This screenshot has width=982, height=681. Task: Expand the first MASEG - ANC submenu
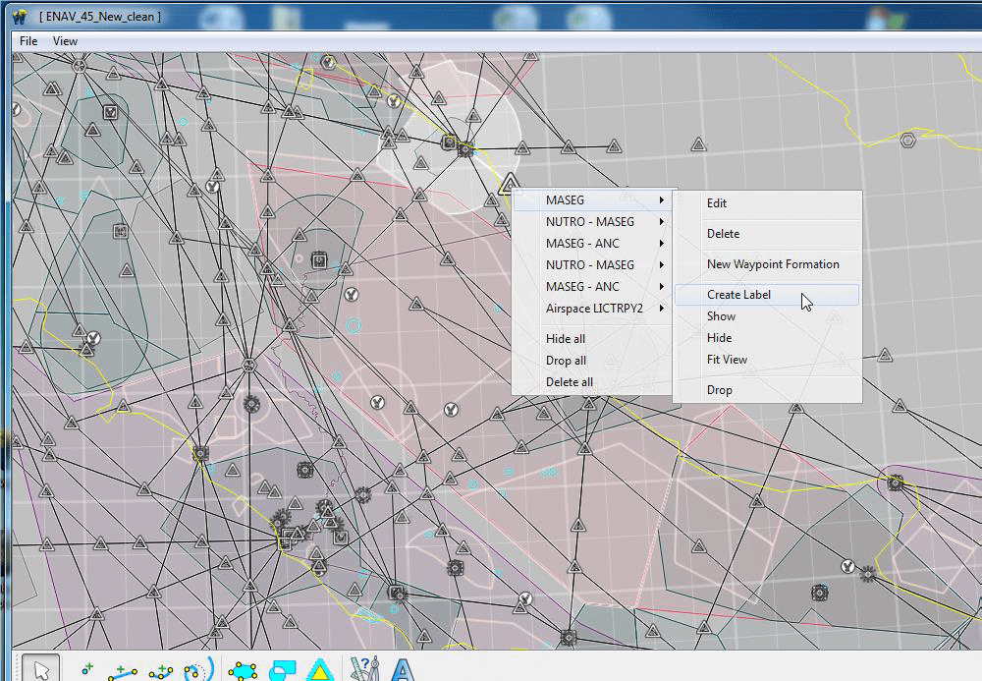click(x=582, y=244)
